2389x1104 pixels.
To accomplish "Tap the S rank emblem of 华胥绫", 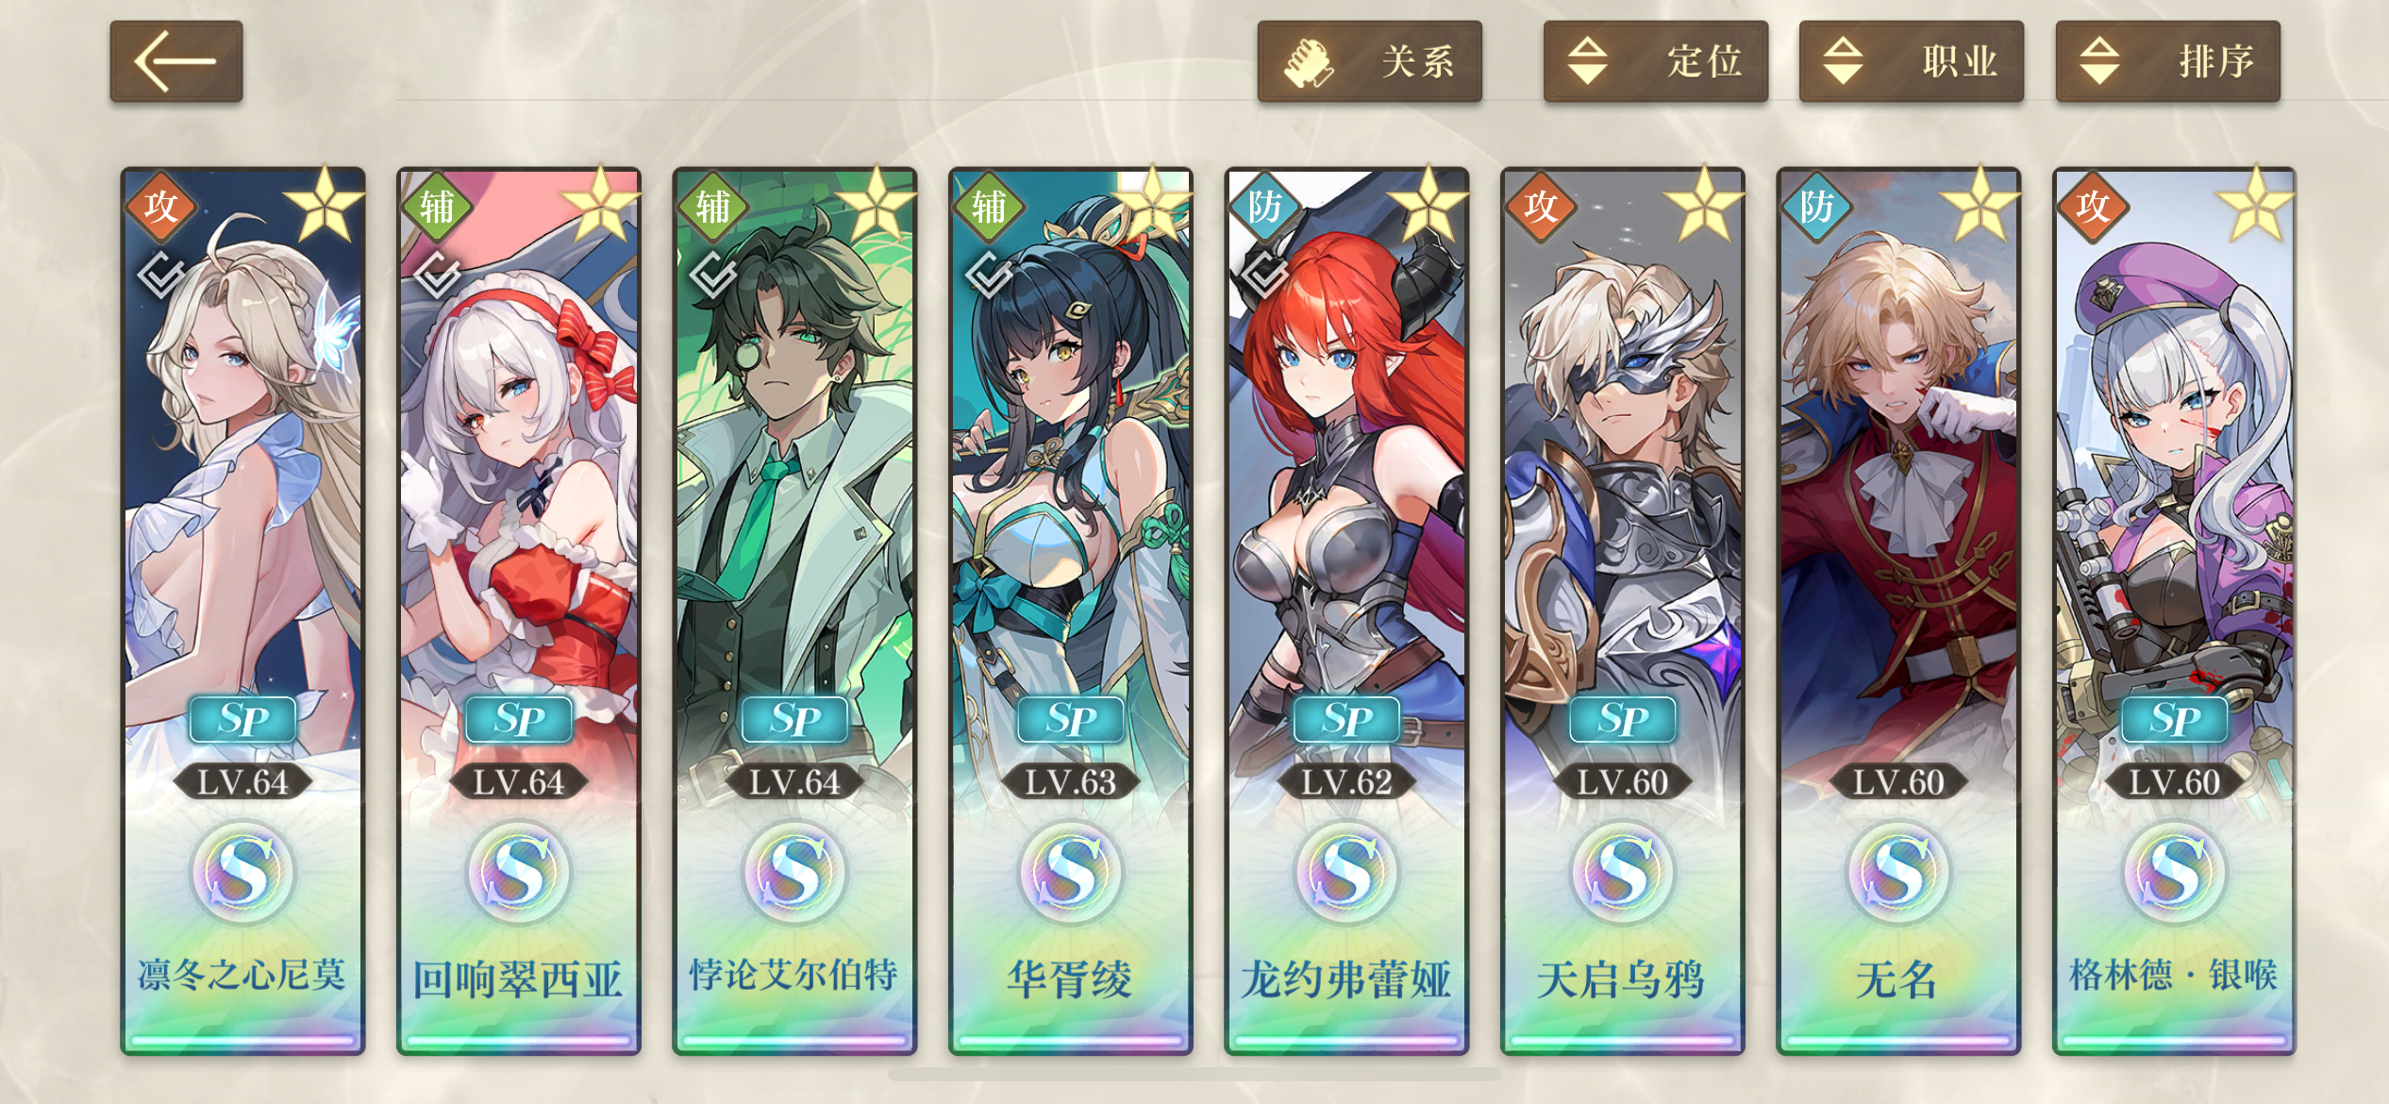I will point(1071,872).
